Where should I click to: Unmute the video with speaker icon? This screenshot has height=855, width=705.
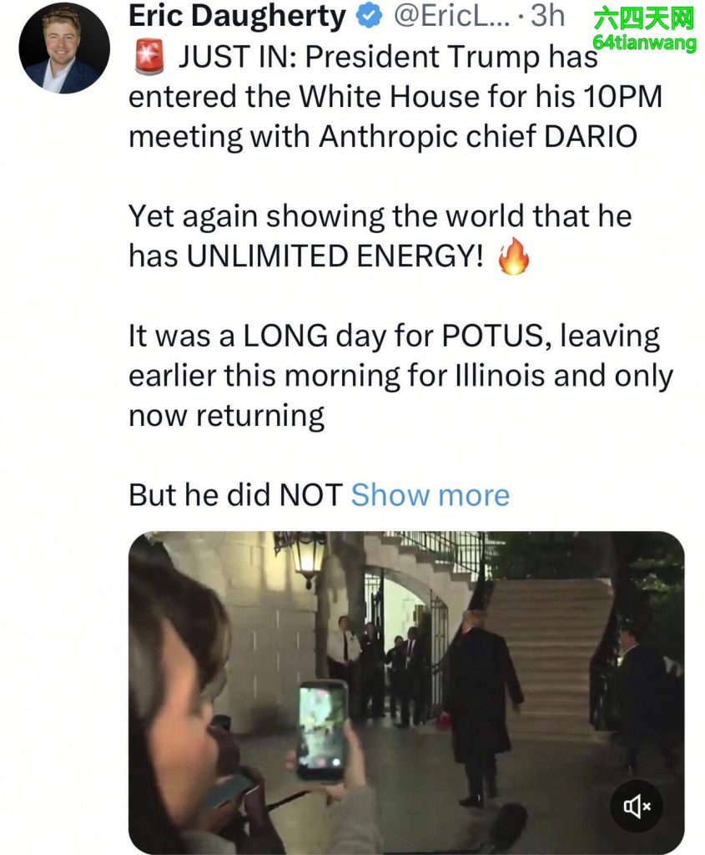(637, 806)
